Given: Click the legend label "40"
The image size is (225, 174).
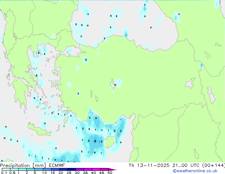Looking at the screenshot, I should 93,173.
